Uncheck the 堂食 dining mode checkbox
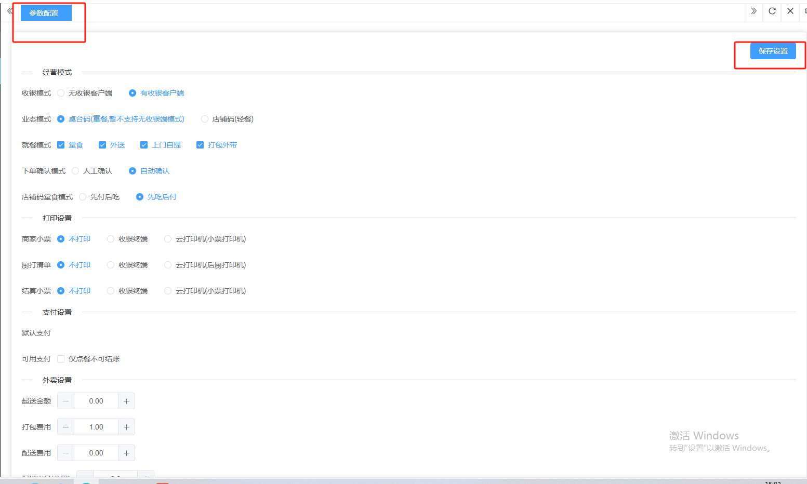Image resolution: width=807 pixels, height=484 pixels. point(61,145)
